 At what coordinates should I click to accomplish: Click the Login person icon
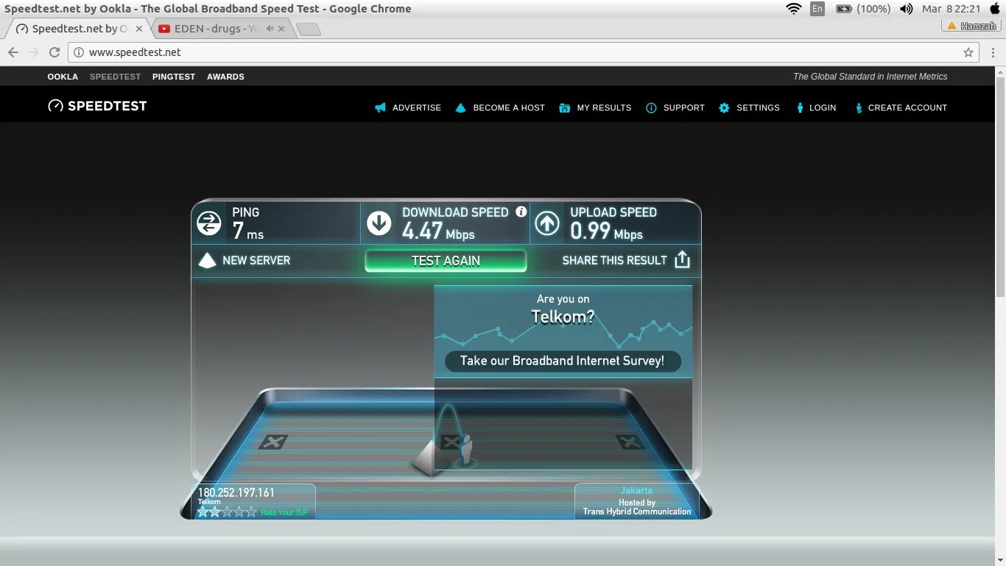coord(800,108)
